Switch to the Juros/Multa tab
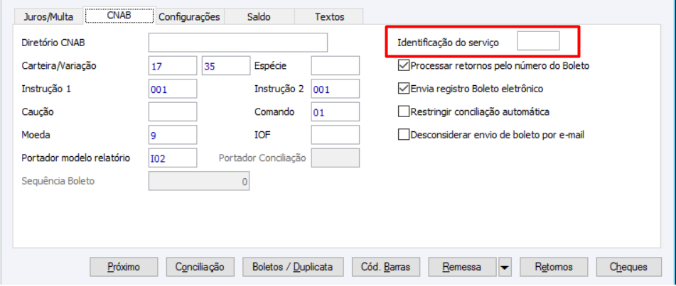This screenshot has width=676, height=286. coord(48,16)
